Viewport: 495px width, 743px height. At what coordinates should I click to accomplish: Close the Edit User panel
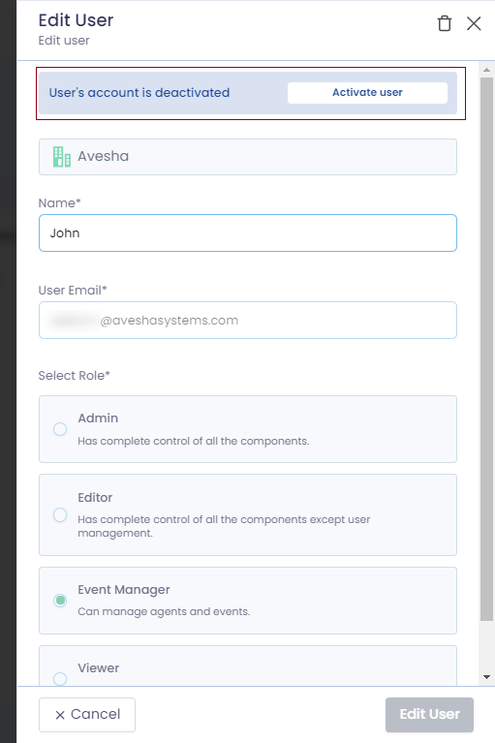coord(474,23)
